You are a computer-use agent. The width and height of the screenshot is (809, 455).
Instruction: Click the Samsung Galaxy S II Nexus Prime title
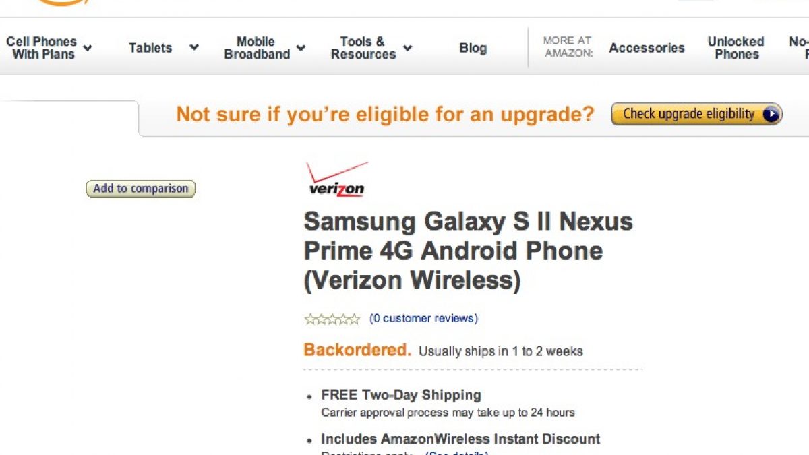468,250
